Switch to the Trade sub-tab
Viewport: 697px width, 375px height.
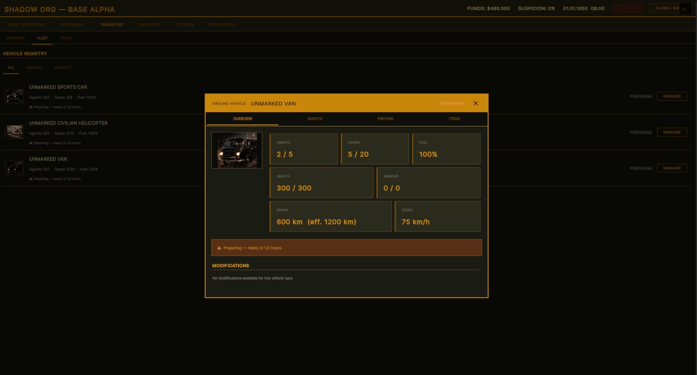click(66, 38)
